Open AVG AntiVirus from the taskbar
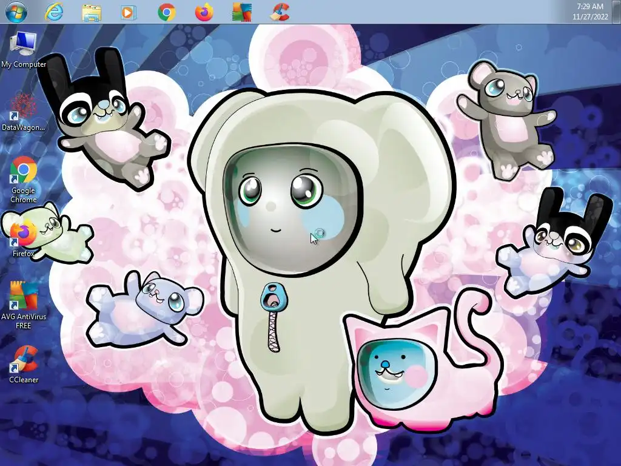Screen dimensions: 621x466 tap(242, 12)
